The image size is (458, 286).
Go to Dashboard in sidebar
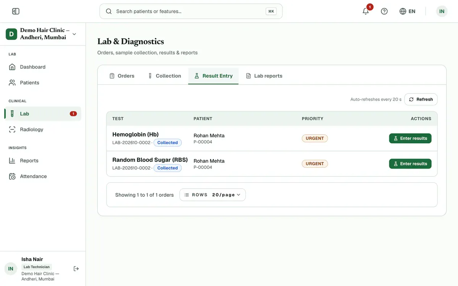coord(43,67)
